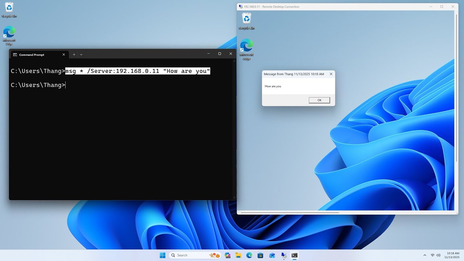The width and height of the screenshot is (464, 261).
Task: Click the taskbar Search box
Action: click(195, 255)
